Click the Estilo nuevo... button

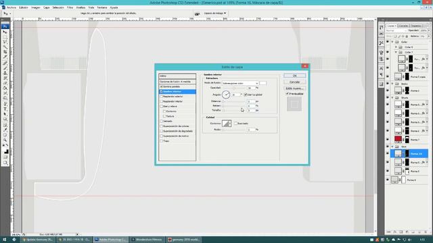click(x=295, y=88)
